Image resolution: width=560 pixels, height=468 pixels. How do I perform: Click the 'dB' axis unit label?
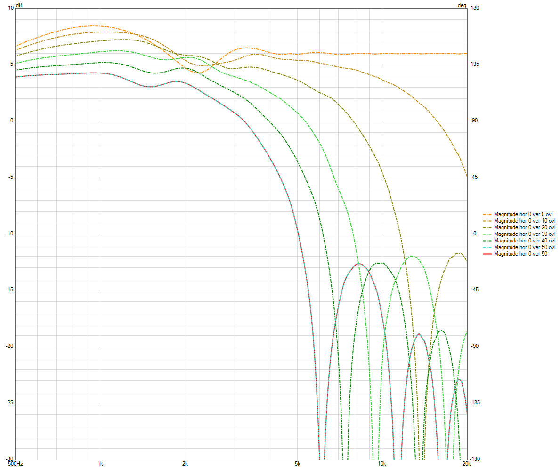point(19,5)
